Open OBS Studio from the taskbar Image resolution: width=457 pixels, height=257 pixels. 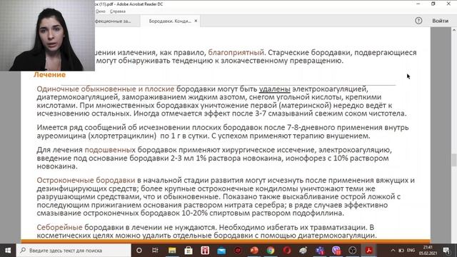[x=353, y=251]
